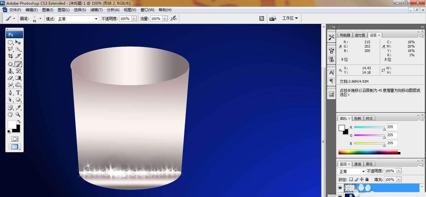The height and width of the screenshot is (197, 426).
Task: Select the Clone Stamp tool
Action: (10, 71)
